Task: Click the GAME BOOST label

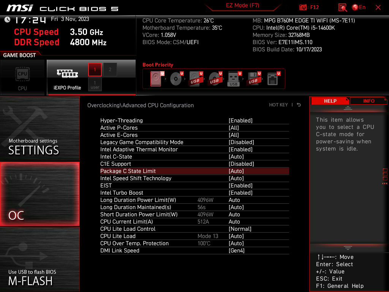Action: (x=19, y=55)
